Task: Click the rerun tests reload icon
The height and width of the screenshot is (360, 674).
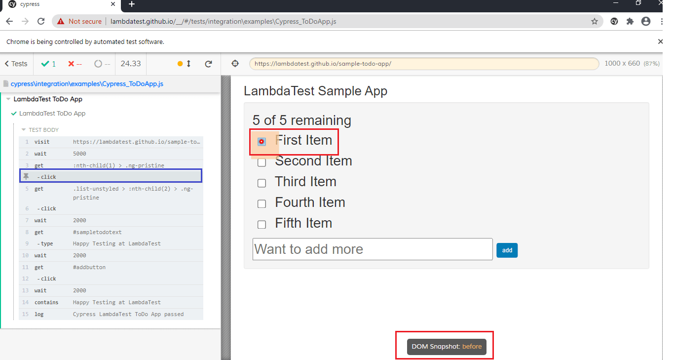Action: tap(208, 64)
